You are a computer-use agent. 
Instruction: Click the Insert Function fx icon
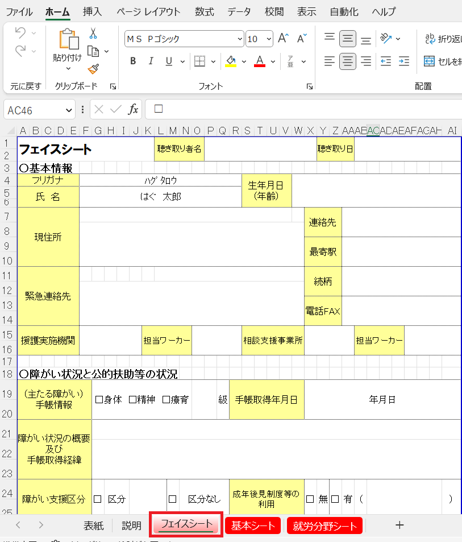133,109
